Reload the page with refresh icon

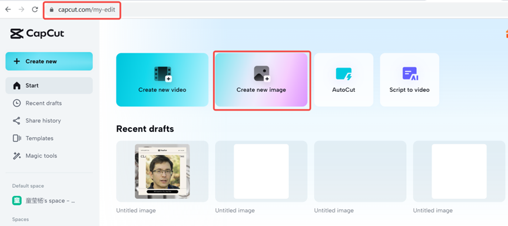pos(35,9)
